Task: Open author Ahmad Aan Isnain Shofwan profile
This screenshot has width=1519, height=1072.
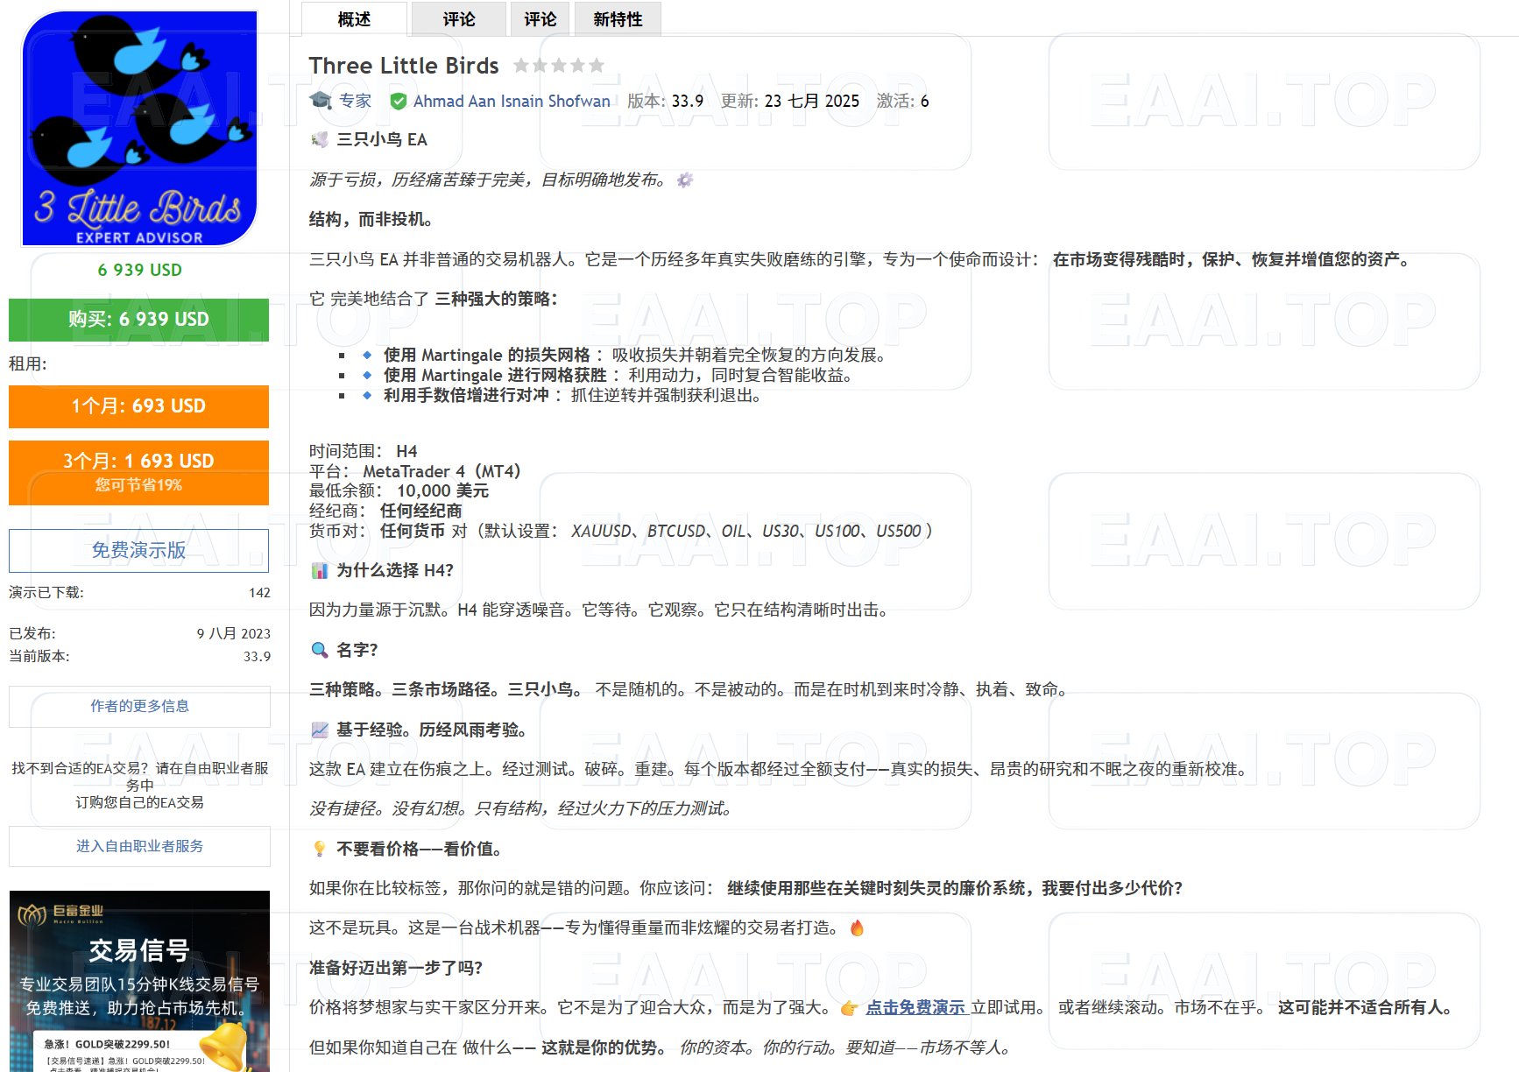Action: pyautogui.click(x=512, y=102)
